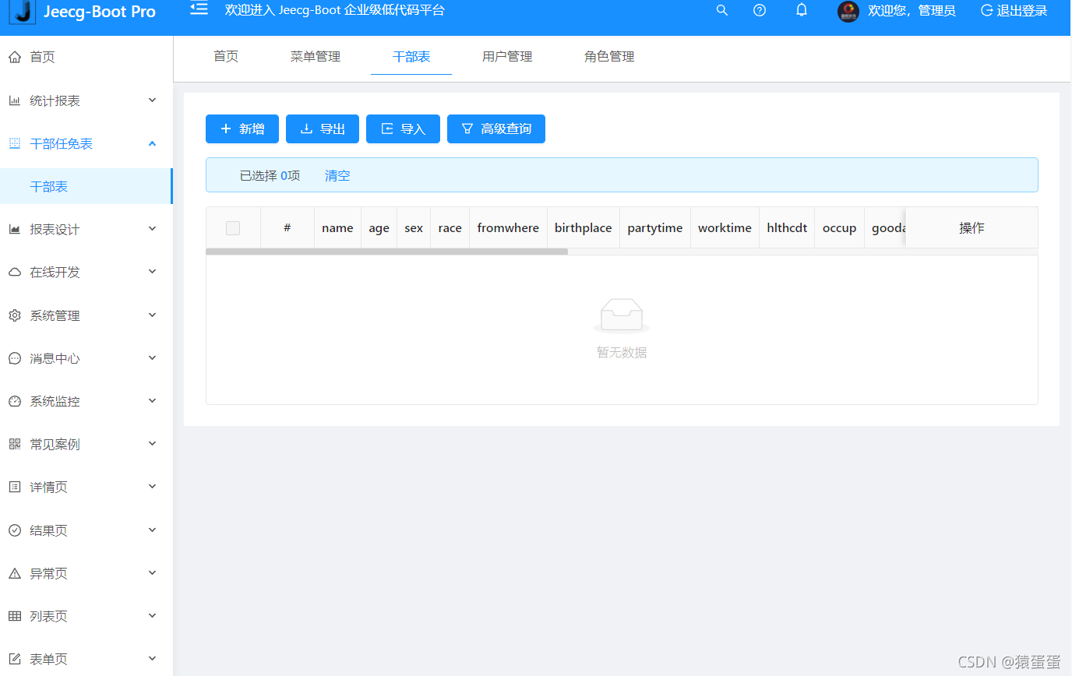Switch to the 菜单管理 tab
Screen dimensions: 1072x676
click(316, 56)
